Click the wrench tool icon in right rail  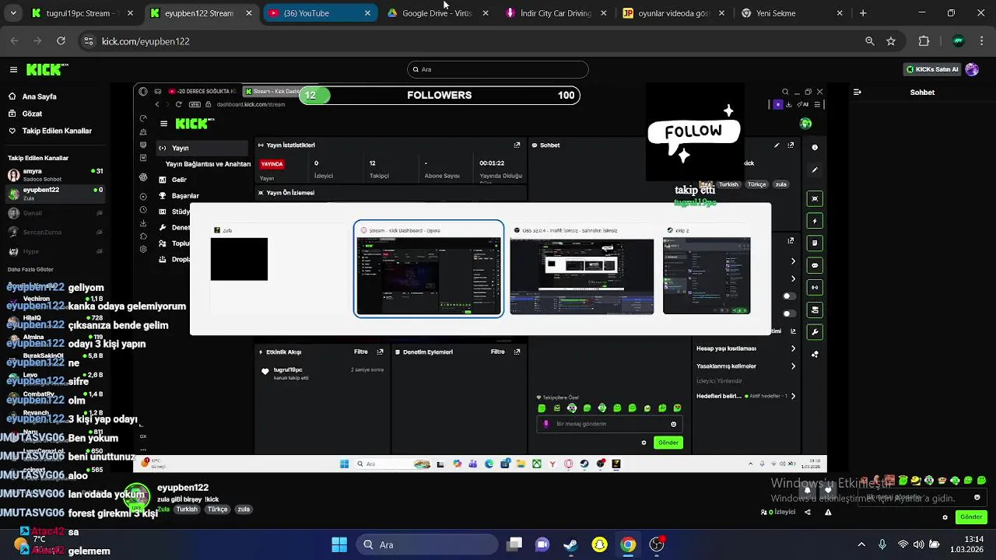(x=815, y=332)
